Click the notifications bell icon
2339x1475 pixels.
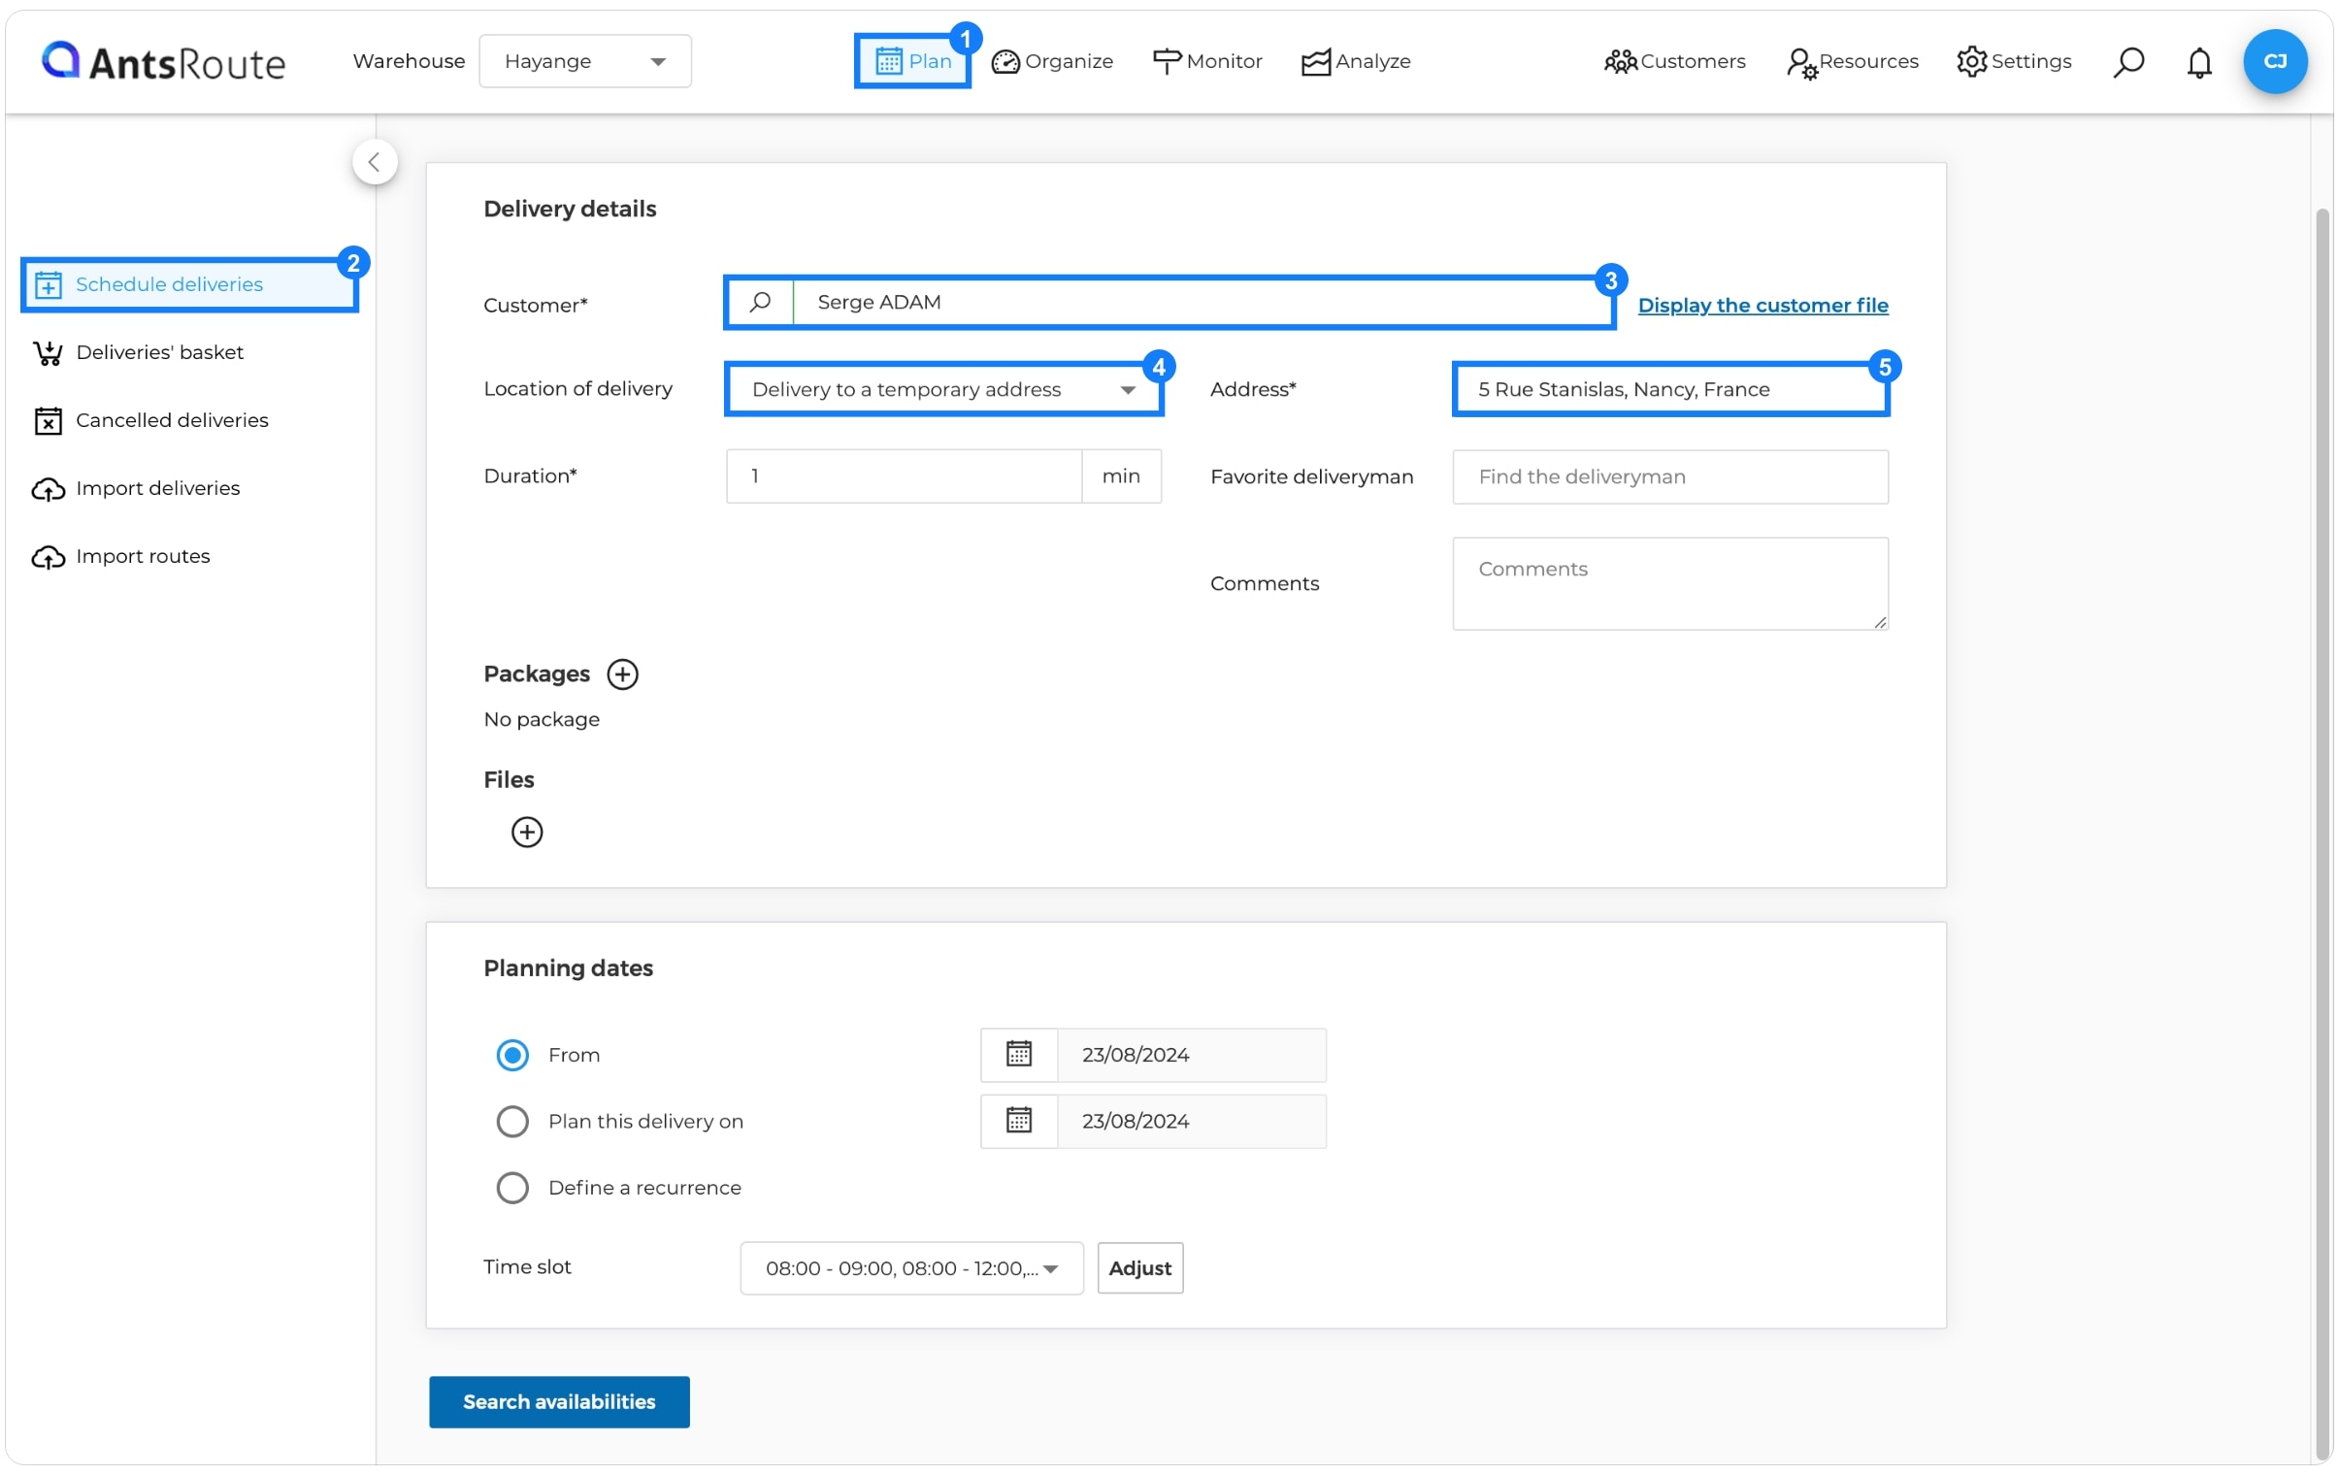click(2198, 62)
